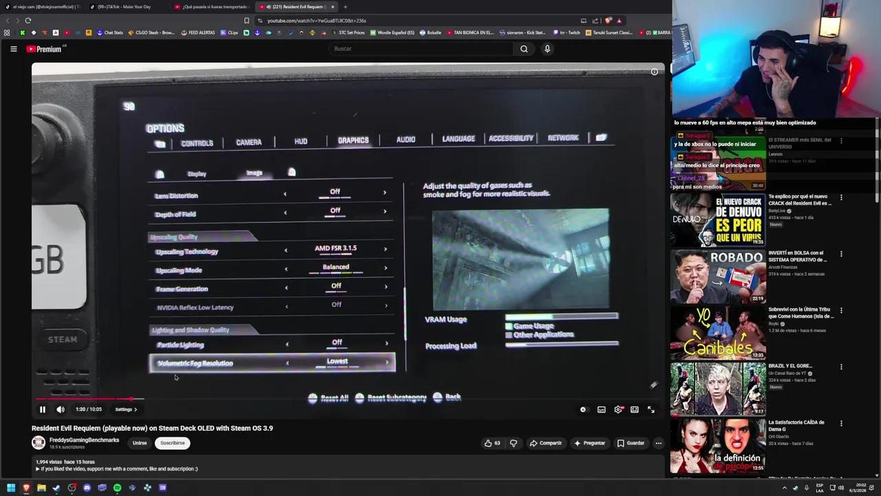Open the YouTube guide hamburger menu
The height and width of the screenshot is (496, 881).
click(13, 49)
